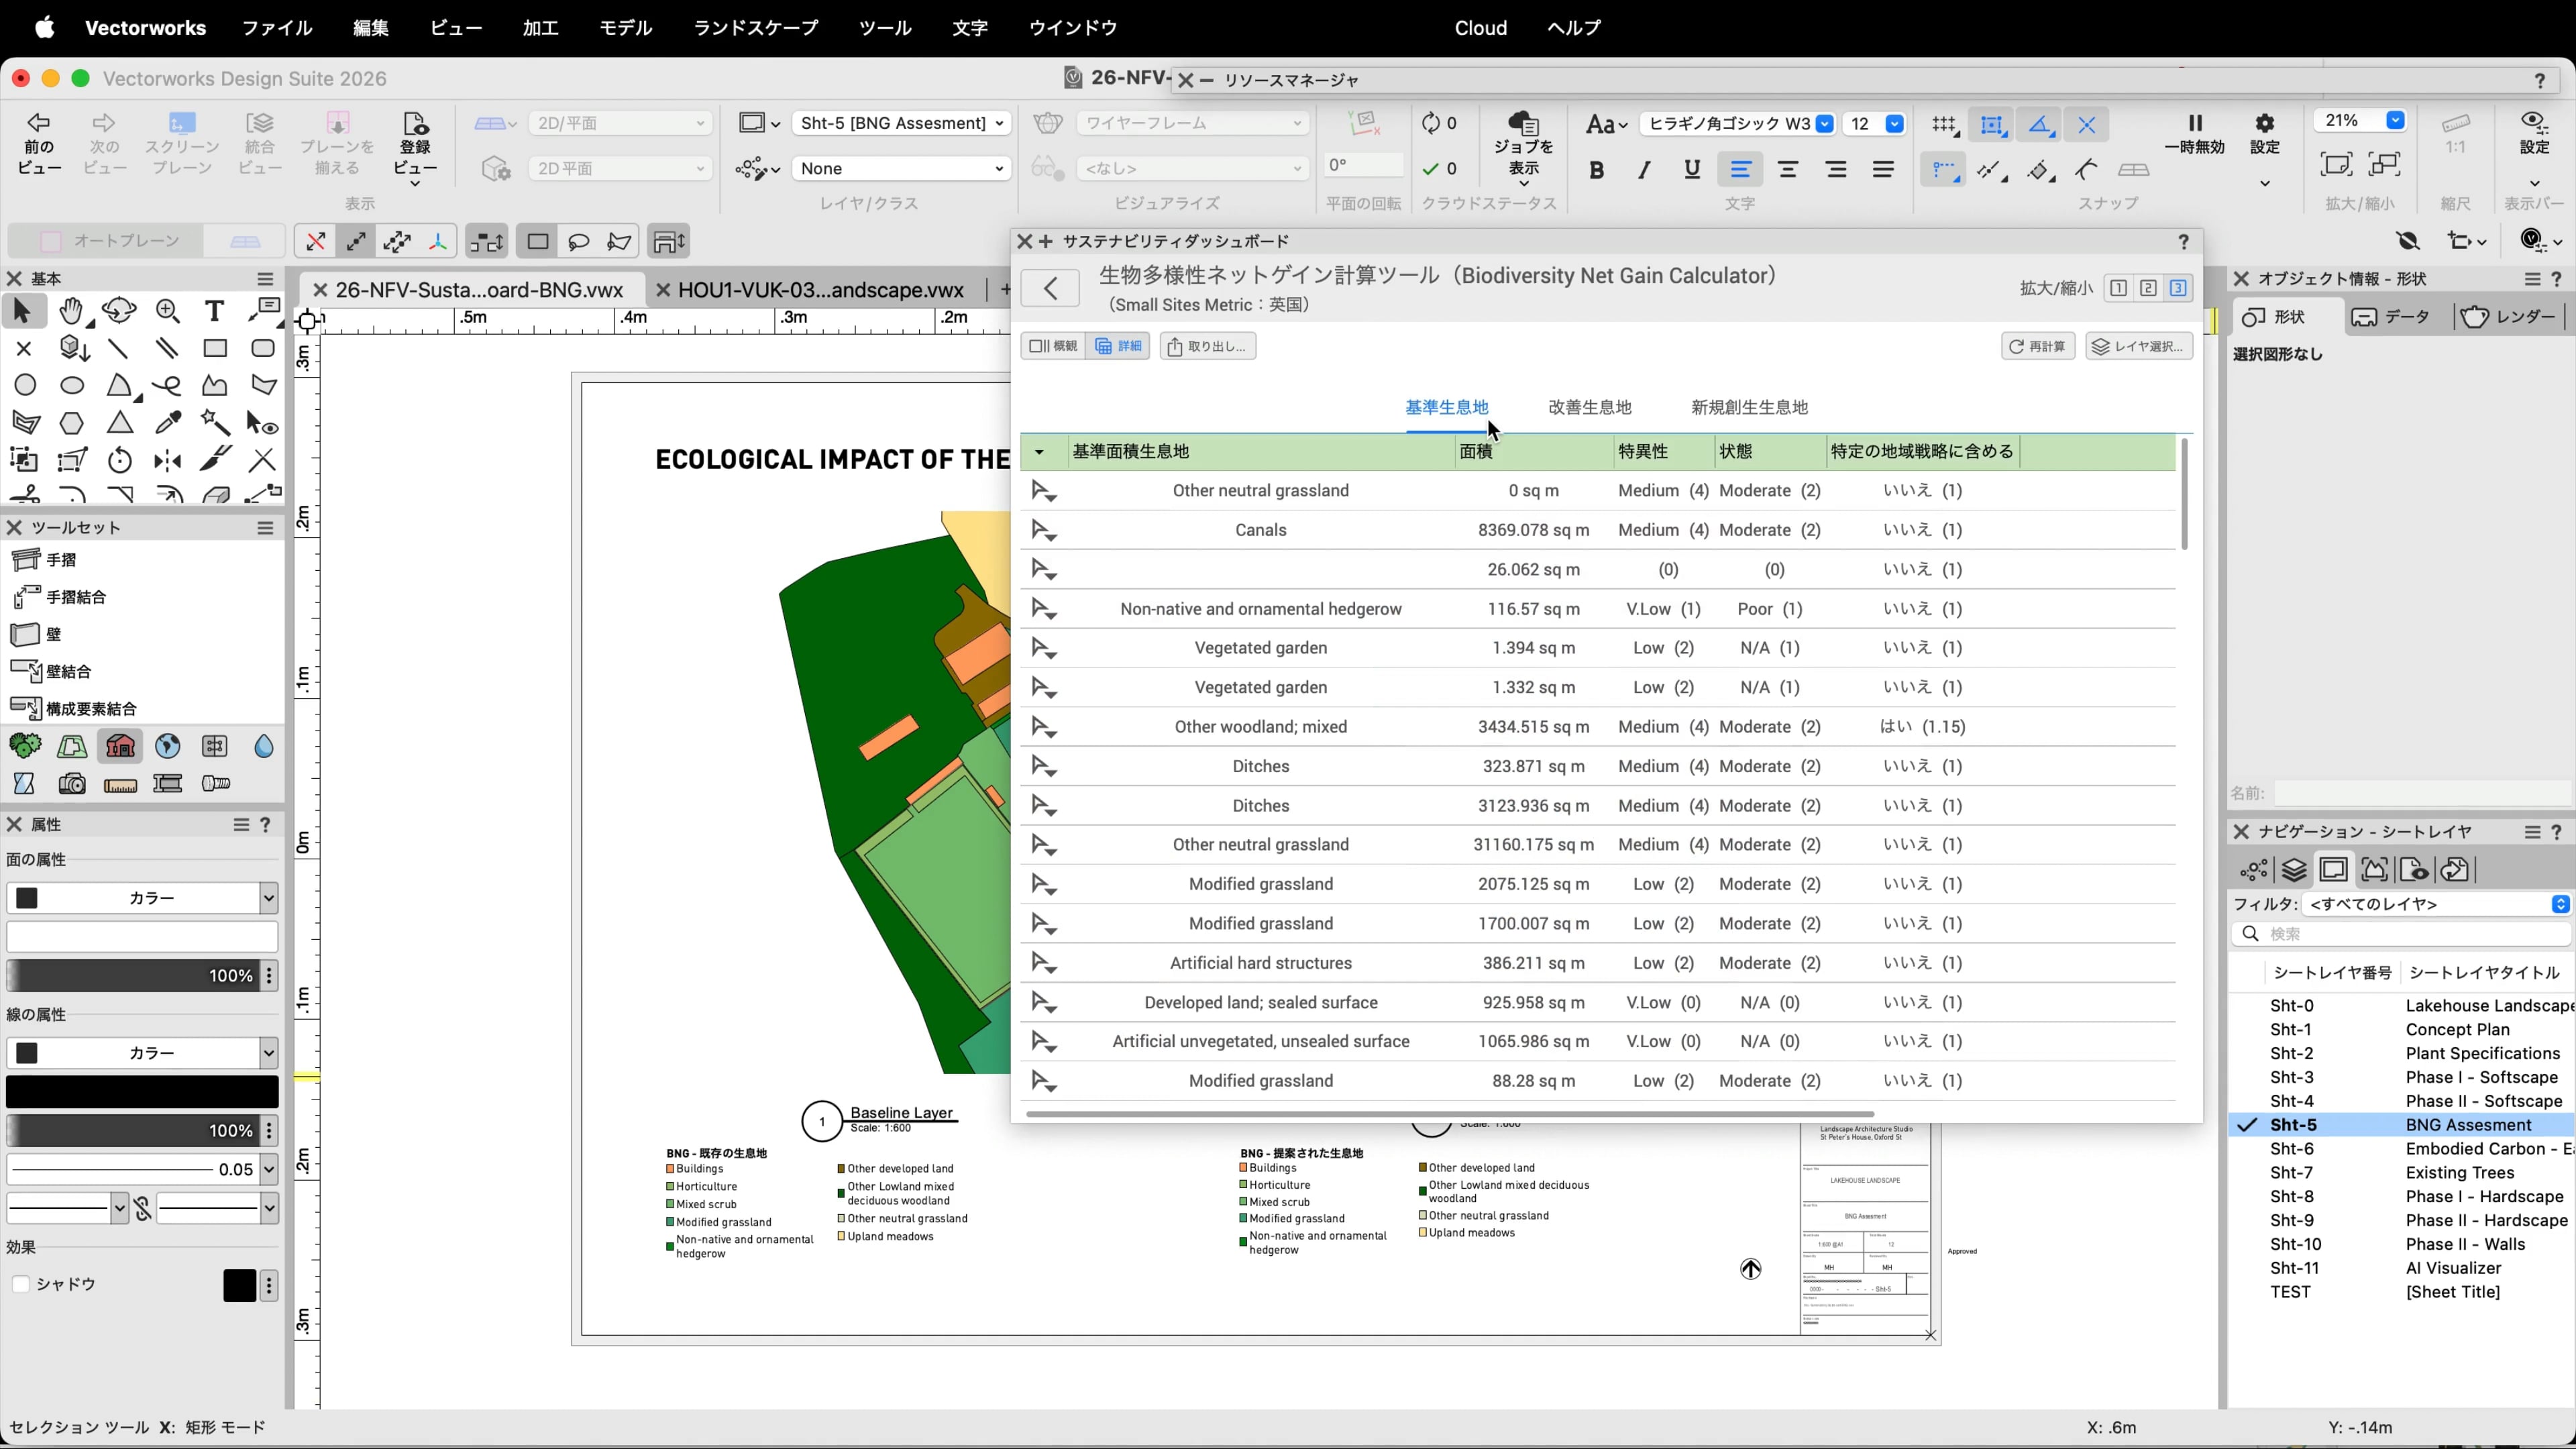Select the Rectangle tool in Basic palette
Image resolution: width=2576 pixels, height=1449 pixels.
coord(215,349)
